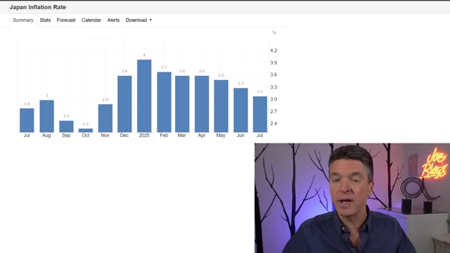Screen dimensions: 450x253
Task: Switch to the Stats tab
Action: pyautogui.click(x=45, y=20)
